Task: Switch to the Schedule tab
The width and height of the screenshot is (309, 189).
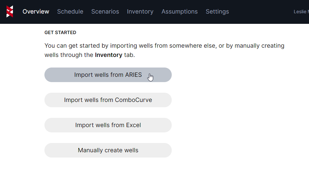Action: (x=70, y=12)
